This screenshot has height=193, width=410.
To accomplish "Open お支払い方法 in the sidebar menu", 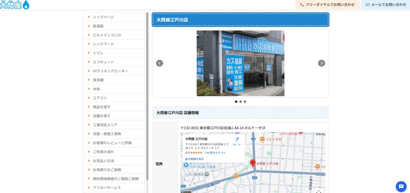I will [103, 161].
